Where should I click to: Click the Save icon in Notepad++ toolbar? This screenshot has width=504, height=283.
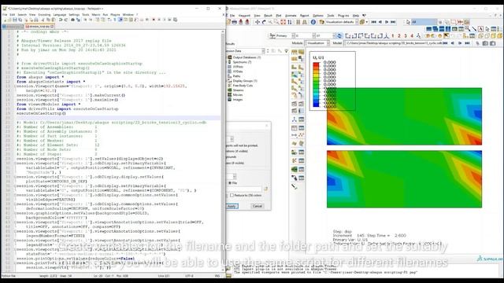coord(15,20)
